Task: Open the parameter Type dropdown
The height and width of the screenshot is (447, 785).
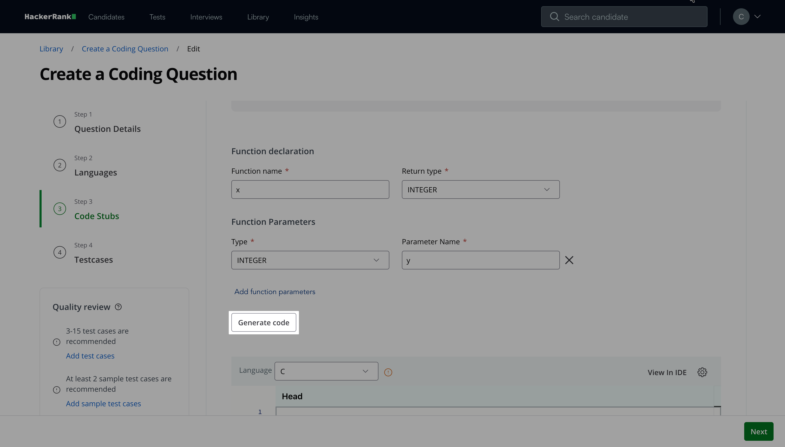Action: [x=310, y=260]
